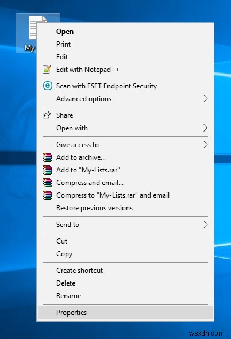Choose Copy from the context menu
The height and width of the screenshot is (339, 231).
point(125,254)
